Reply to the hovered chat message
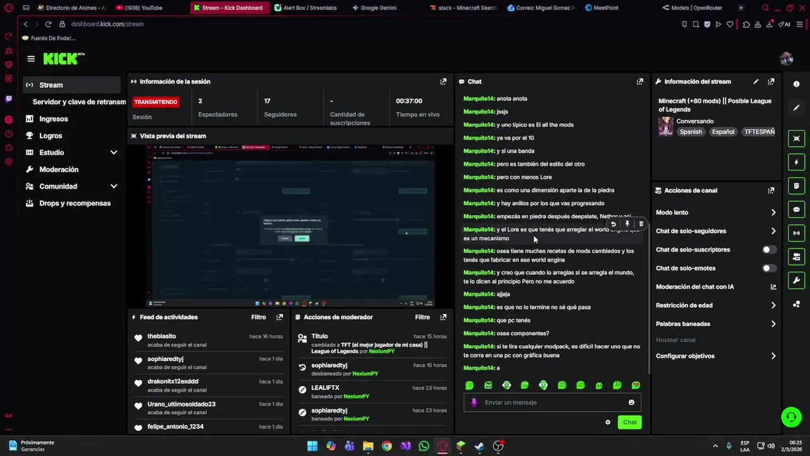This screenshot has height=456, width=810. [613, 224]
